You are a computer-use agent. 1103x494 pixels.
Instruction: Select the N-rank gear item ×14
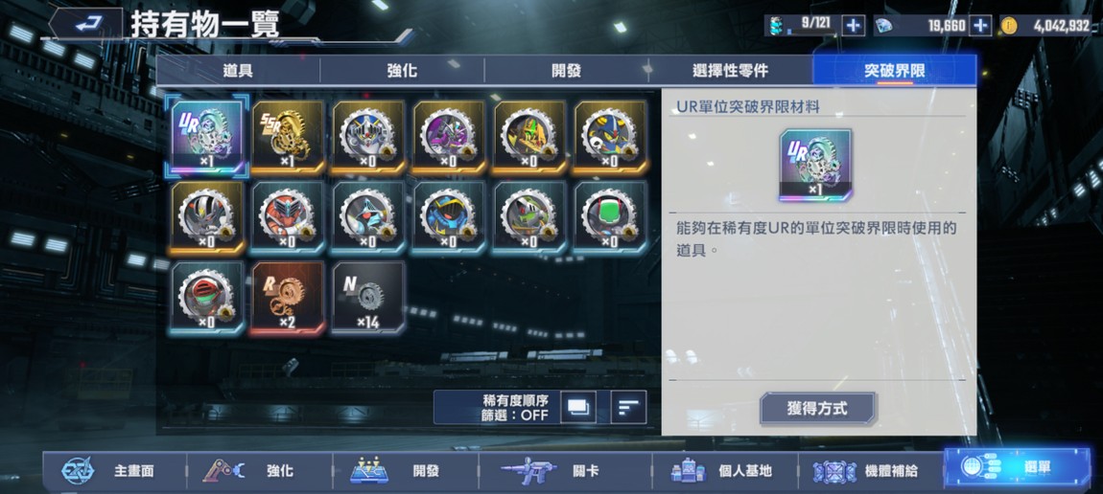(x=368, y=298)
